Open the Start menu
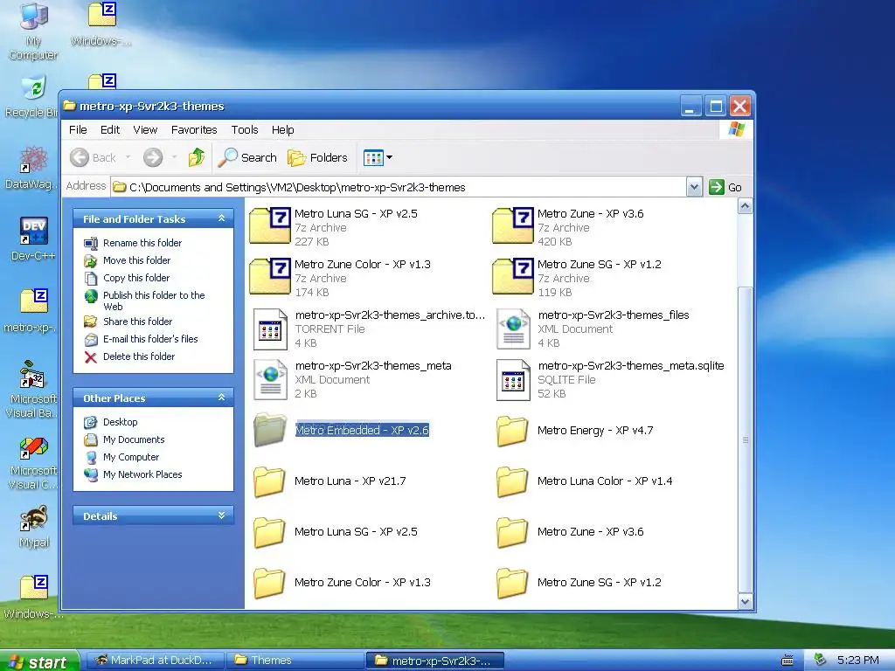Viewport: 895px width, 671px height. pos(39,661)
